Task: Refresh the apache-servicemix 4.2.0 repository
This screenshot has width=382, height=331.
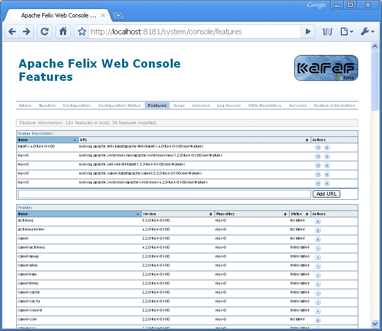Action: [318, 183]
